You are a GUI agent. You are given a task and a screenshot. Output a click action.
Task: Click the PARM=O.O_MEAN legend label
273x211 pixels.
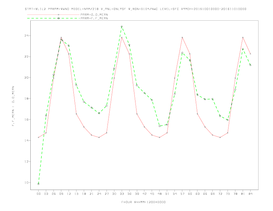pos(94,14)
